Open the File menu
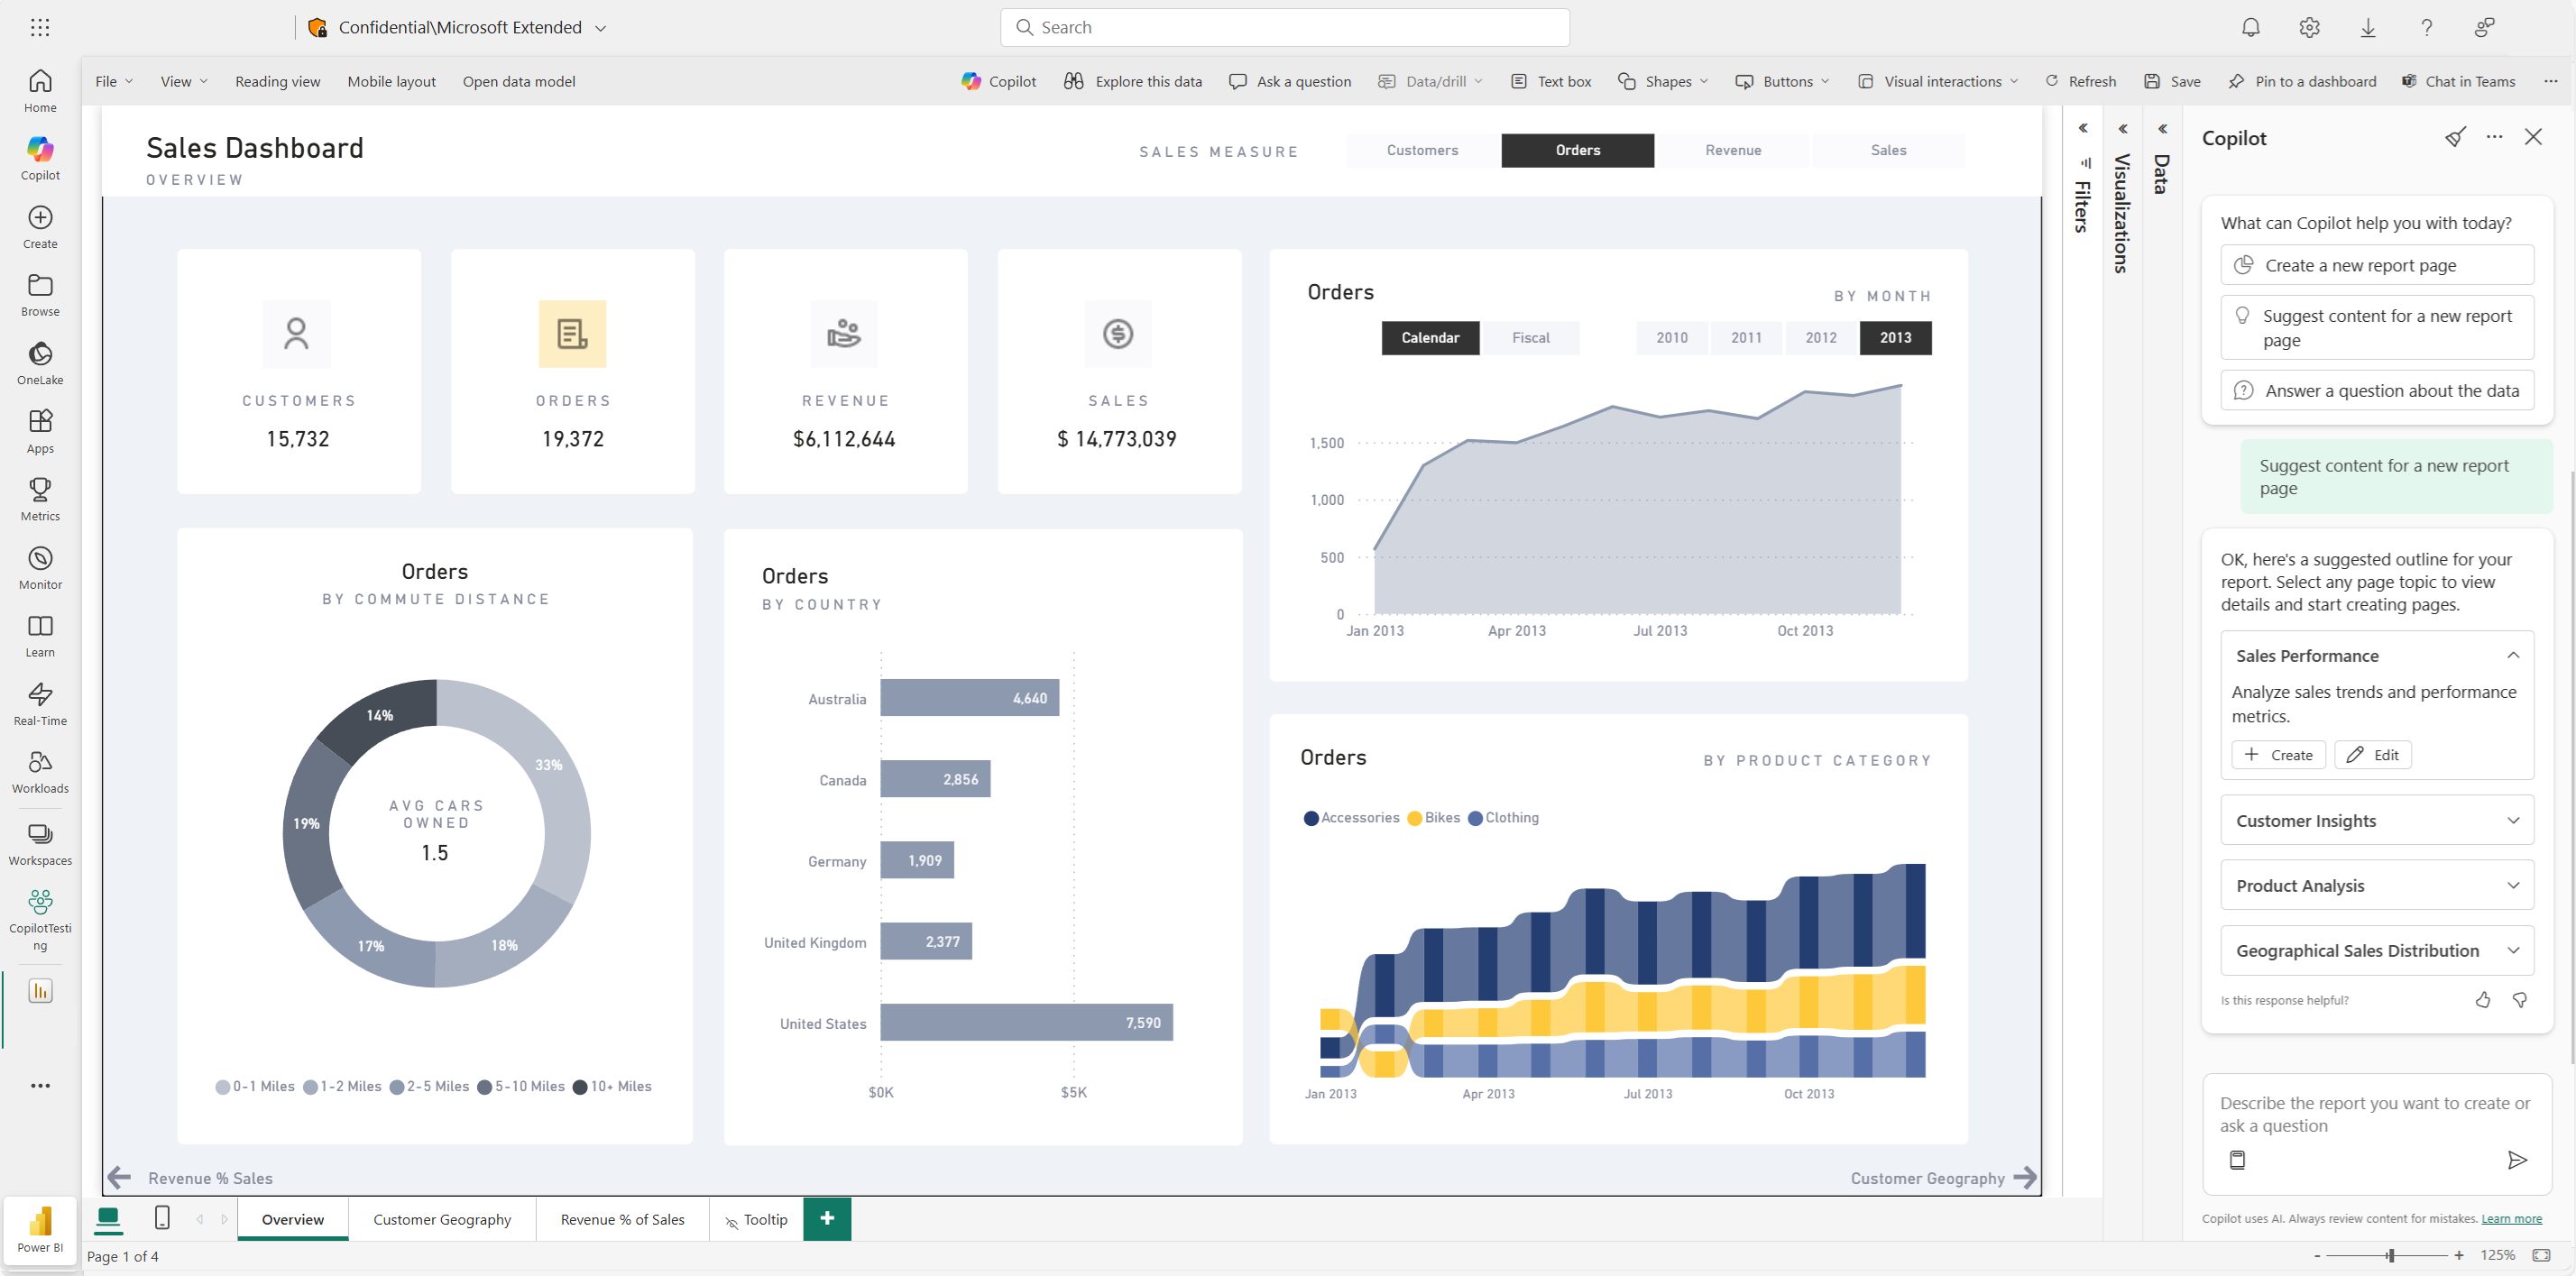 [x=113, y=81]
